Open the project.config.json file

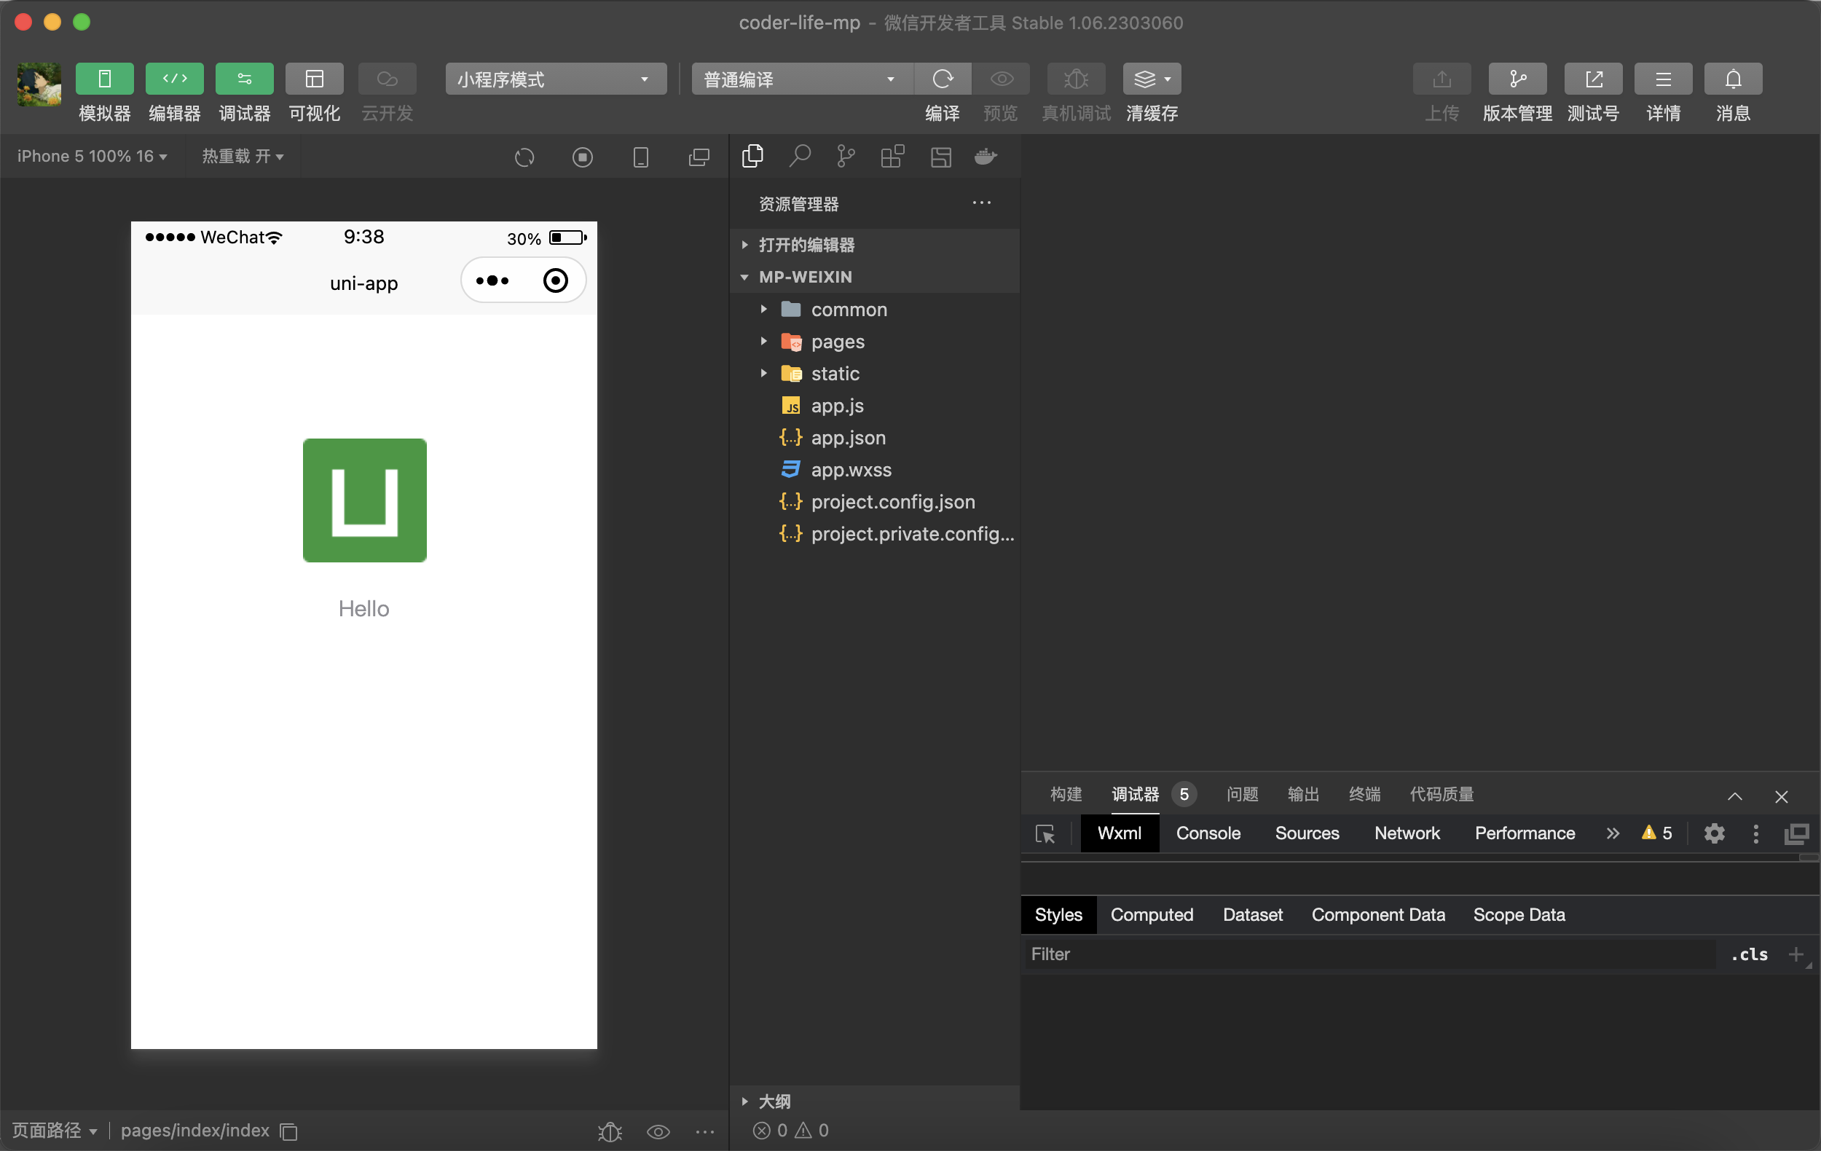tap(875, 501)
